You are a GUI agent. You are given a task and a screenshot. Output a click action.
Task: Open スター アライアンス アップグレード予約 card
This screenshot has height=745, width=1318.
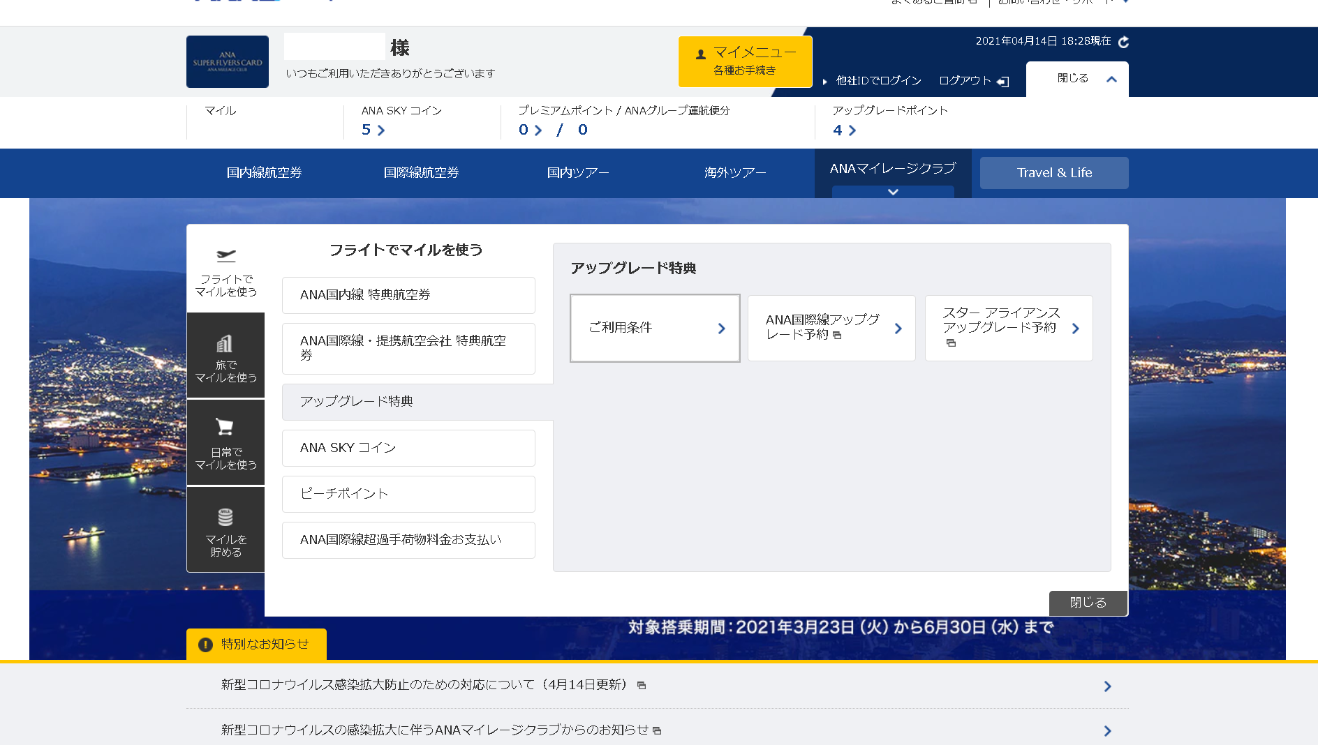(1009, 328)
